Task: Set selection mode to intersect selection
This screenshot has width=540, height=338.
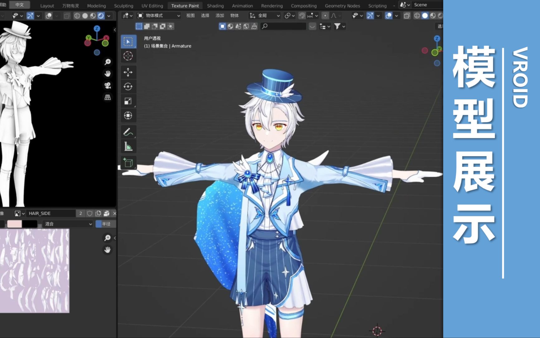Action: coord(171,27)
